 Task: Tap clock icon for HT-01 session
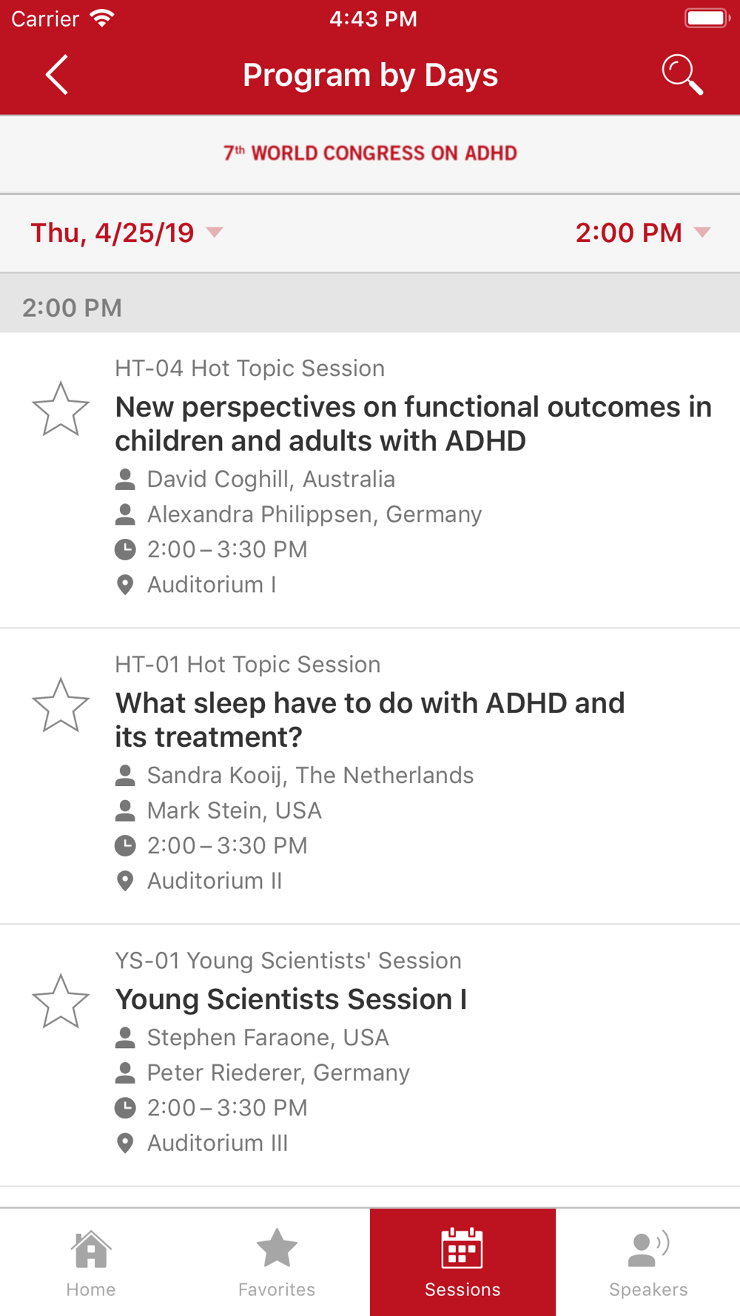pyautogui.click(x=125, y=845)
